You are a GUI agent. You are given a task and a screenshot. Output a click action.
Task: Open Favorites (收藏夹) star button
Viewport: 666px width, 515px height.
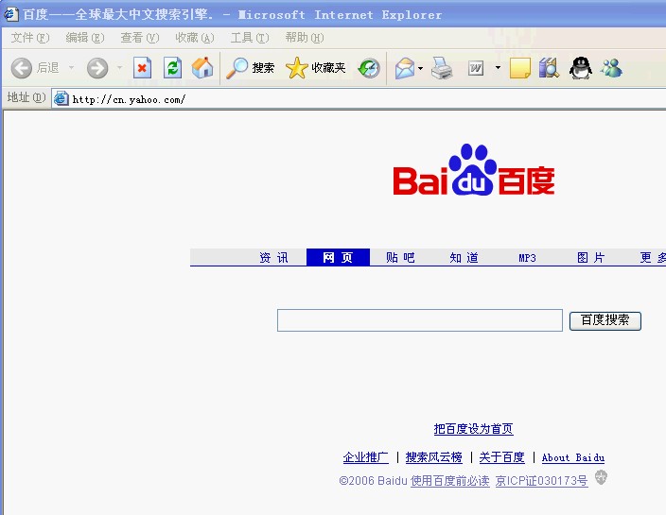coord(316,68)
